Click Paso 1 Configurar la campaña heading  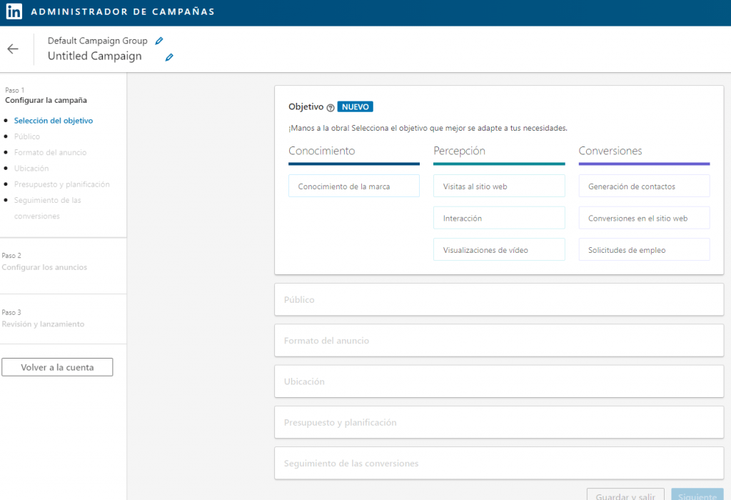click(x=46, y=96)
